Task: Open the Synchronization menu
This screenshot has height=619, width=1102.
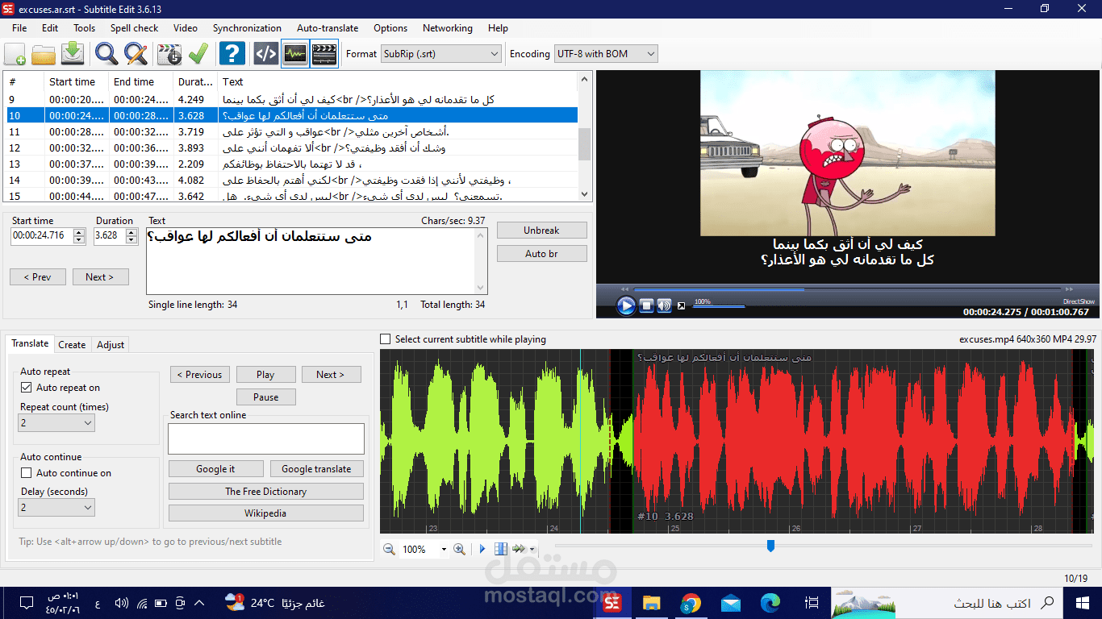Action: point(247,28)
